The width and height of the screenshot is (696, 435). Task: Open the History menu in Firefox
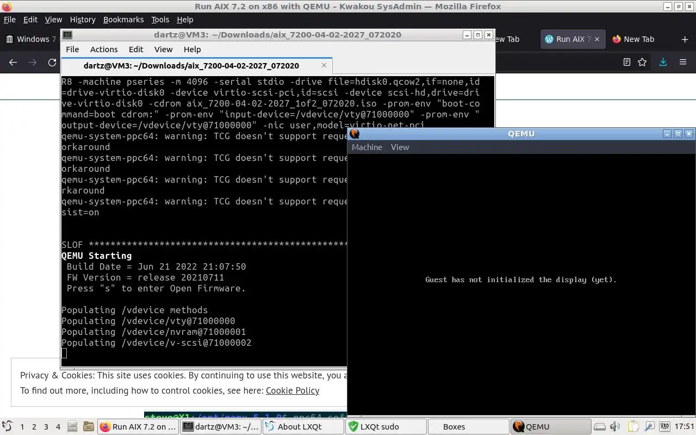click(83, 20)
